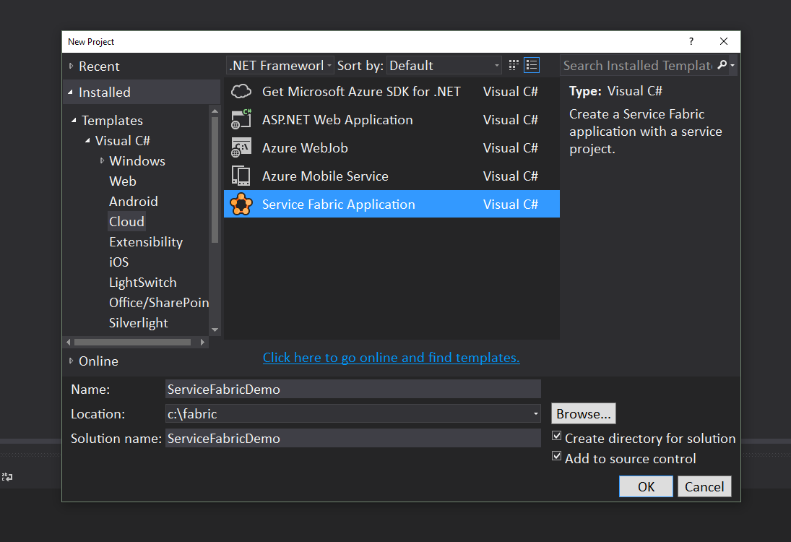Select the Android template category

click(133, 201)
